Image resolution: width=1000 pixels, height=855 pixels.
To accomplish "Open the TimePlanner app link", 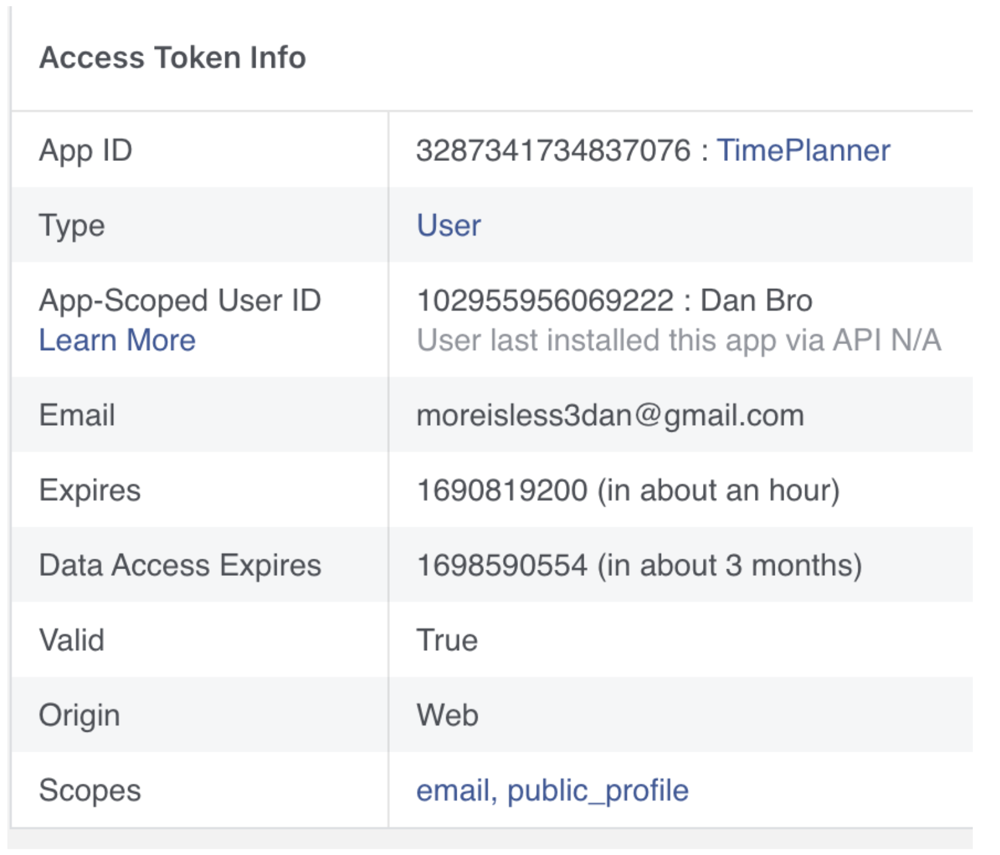I will point(803,150).
